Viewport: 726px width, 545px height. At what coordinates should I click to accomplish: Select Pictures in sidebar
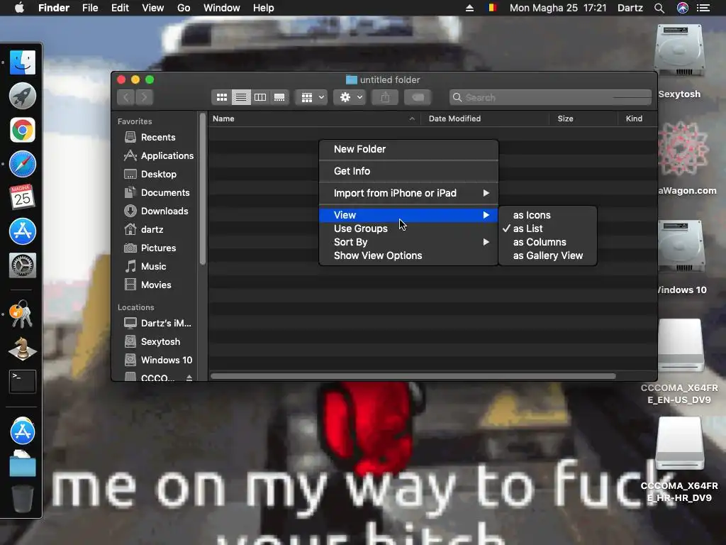click(150, 248)
